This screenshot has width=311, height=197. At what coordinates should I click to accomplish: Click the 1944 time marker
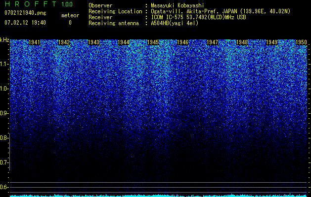(124, 42)
